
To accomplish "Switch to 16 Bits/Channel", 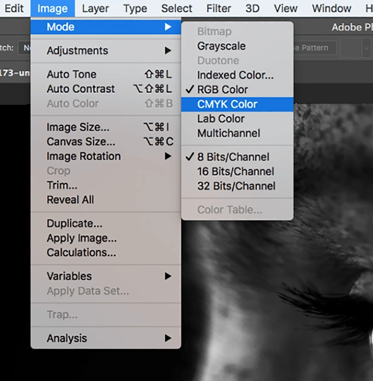I will pos(235,171).
